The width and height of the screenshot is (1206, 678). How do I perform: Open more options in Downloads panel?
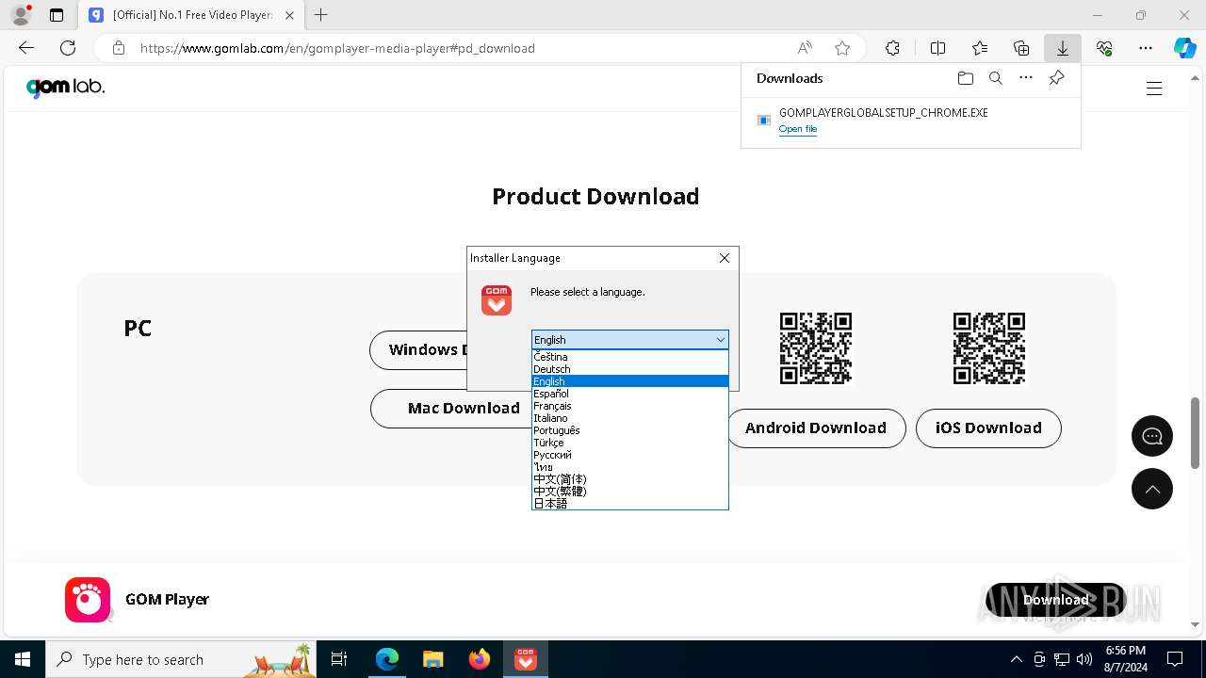click(1026, 78)
